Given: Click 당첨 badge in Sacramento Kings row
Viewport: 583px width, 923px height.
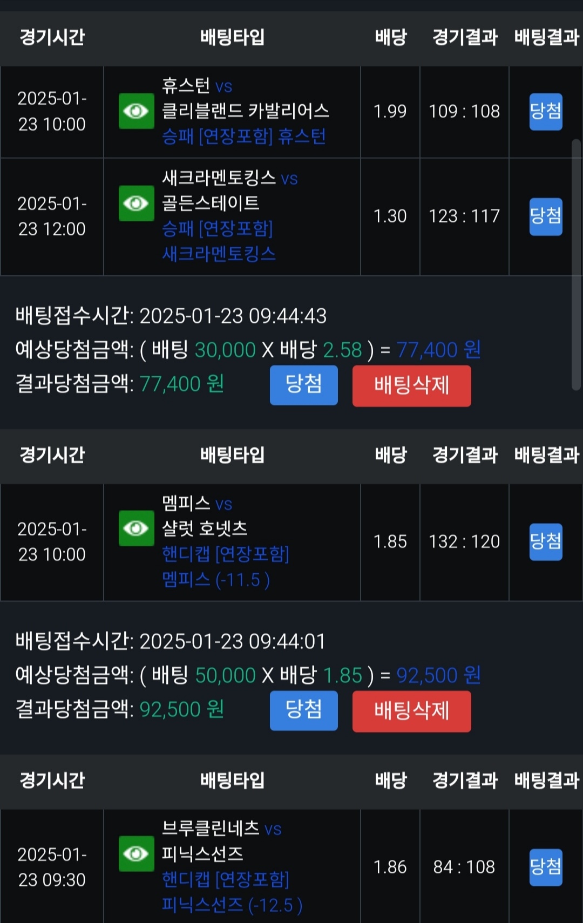Looking at the screenshot, I should coord(546,216).
